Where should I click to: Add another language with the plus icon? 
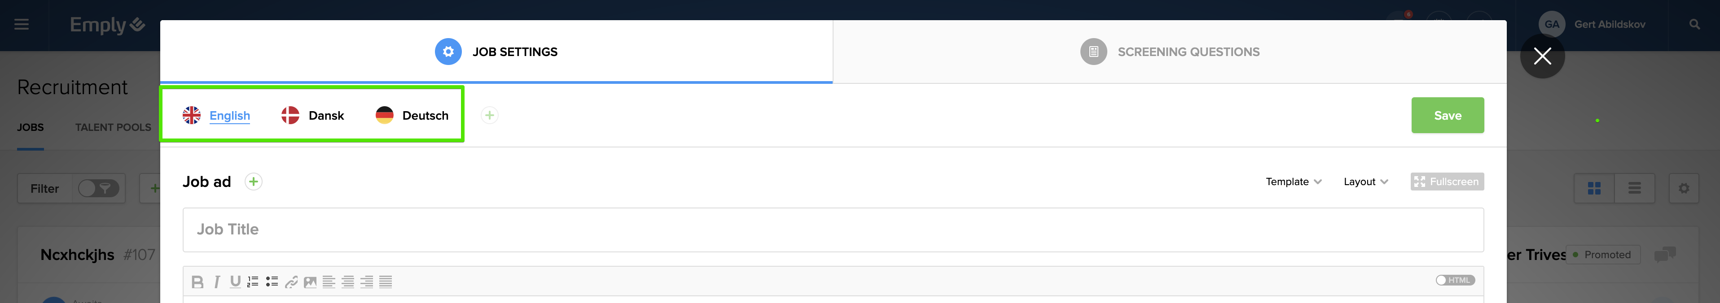(x=489, y=116)
